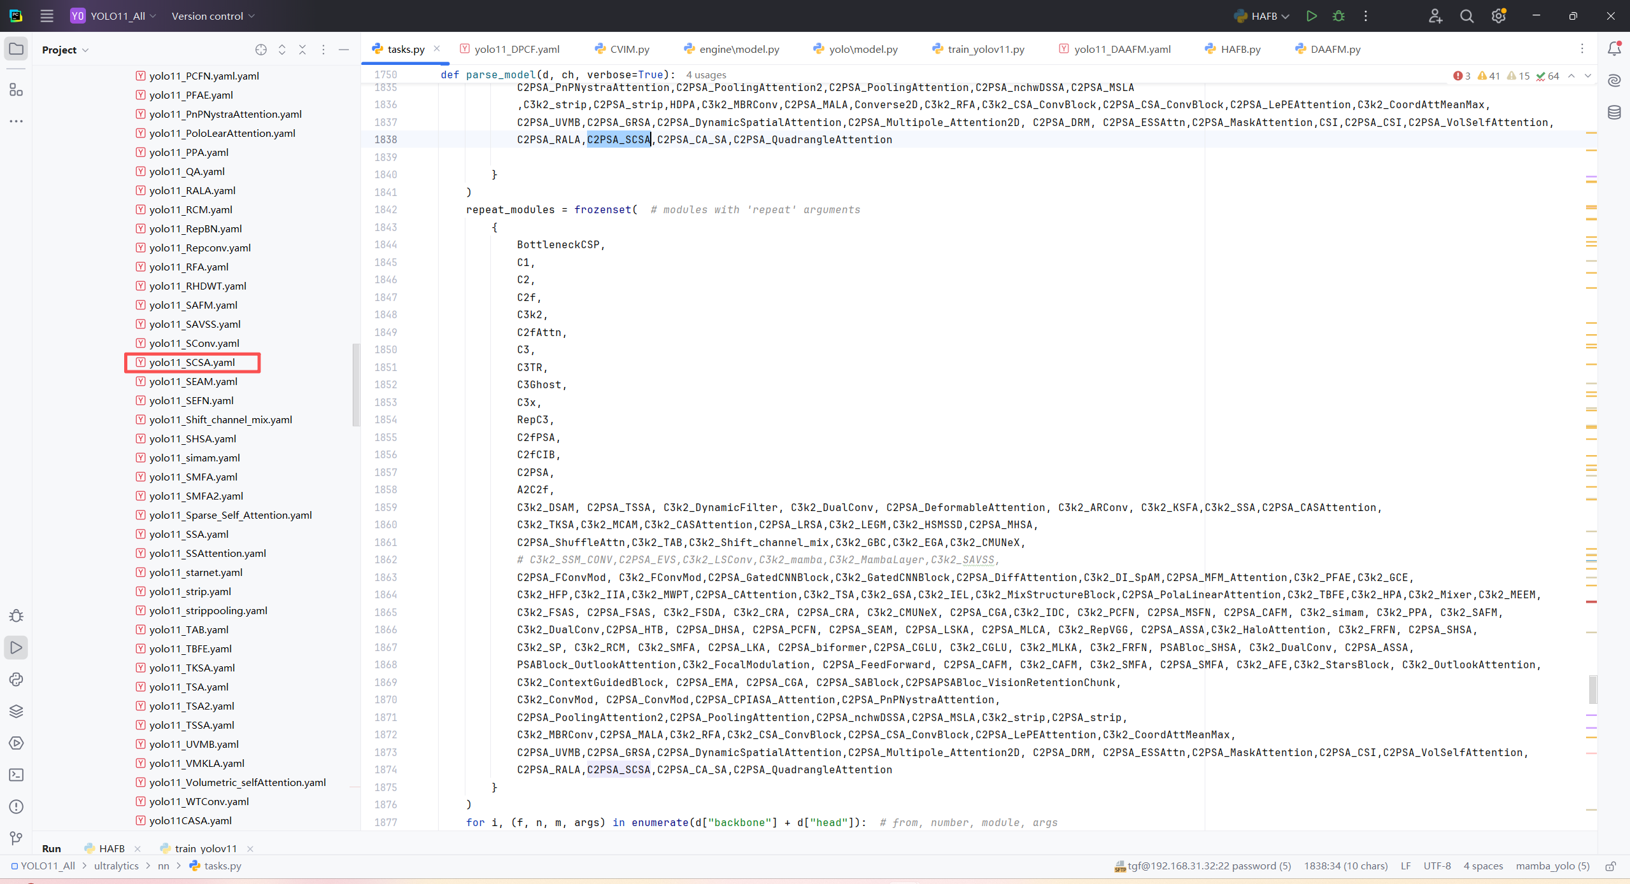
Task: Open Structure tool window icon
Action: (17, 90)
